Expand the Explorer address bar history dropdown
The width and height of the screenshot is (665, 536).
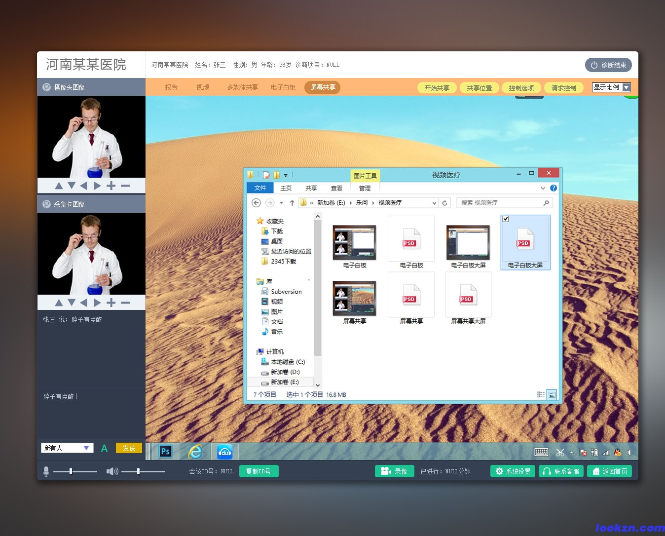434,203
